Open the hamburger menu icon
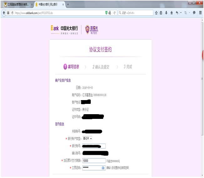 click(x=200, y=13)
